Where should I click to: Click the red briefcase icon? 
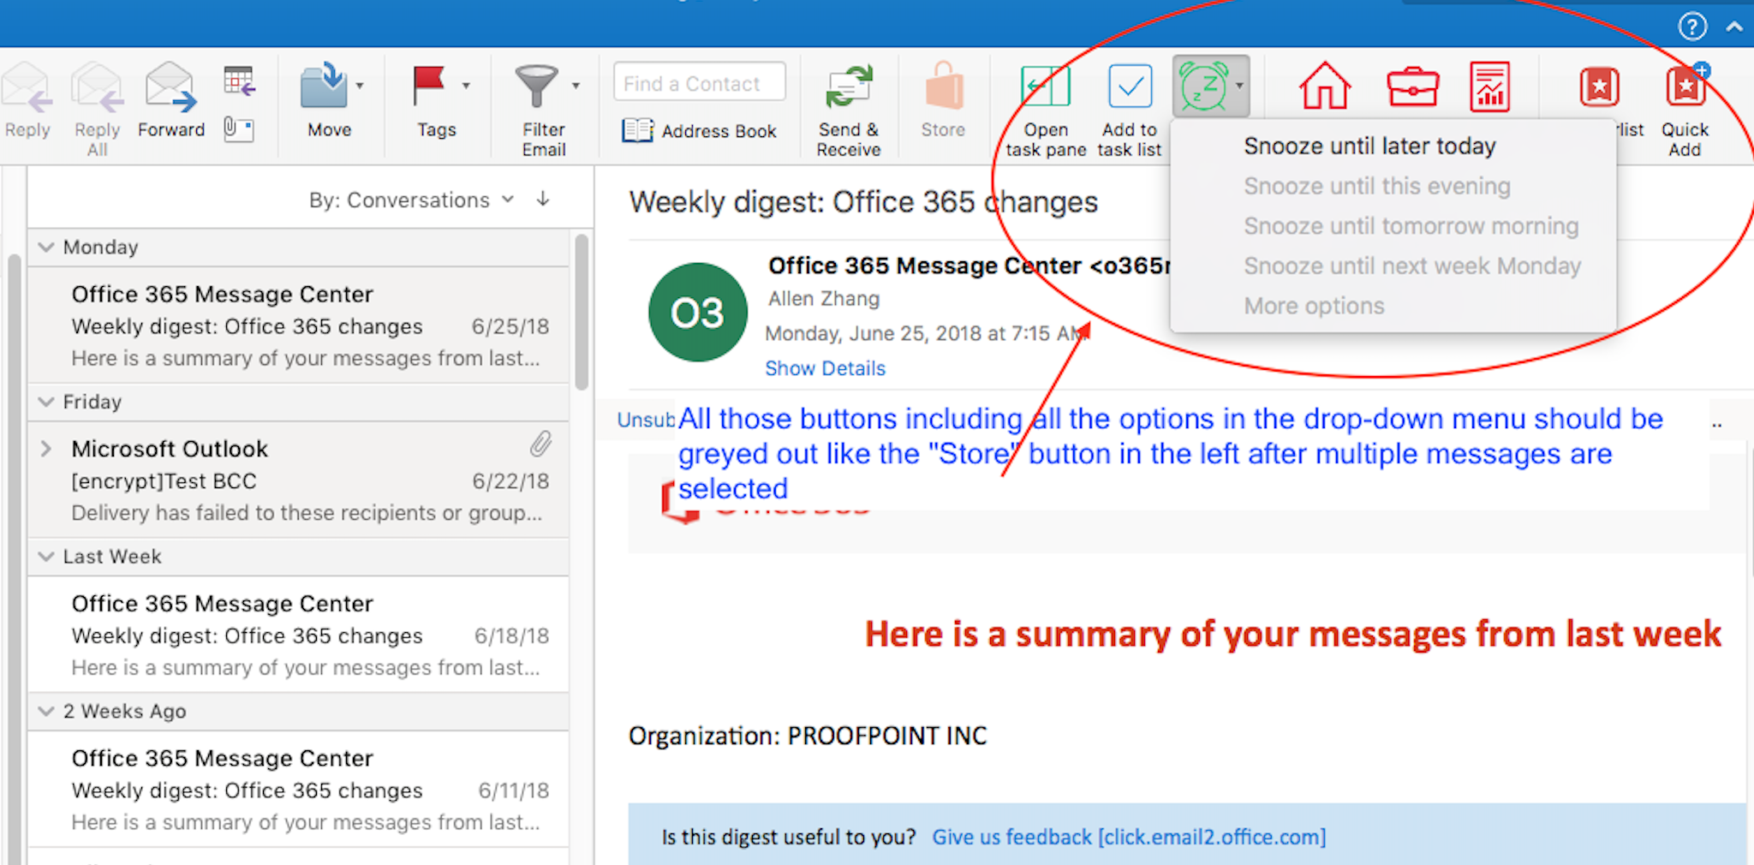tap(1412, 86)
